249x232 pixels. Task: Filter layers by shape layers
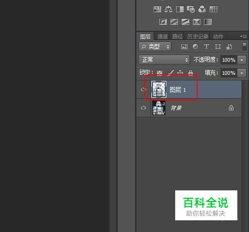click(x=218, y=47)
